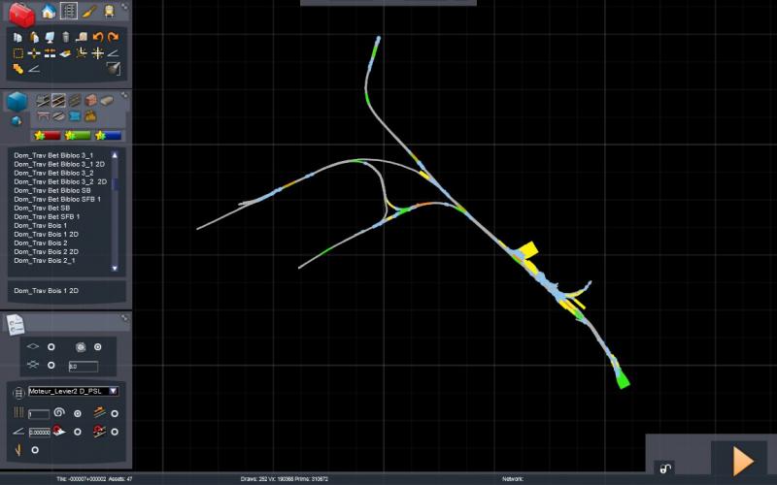
Task: Open the yellow train rolling stock tools
Action: tap(109, 11)
